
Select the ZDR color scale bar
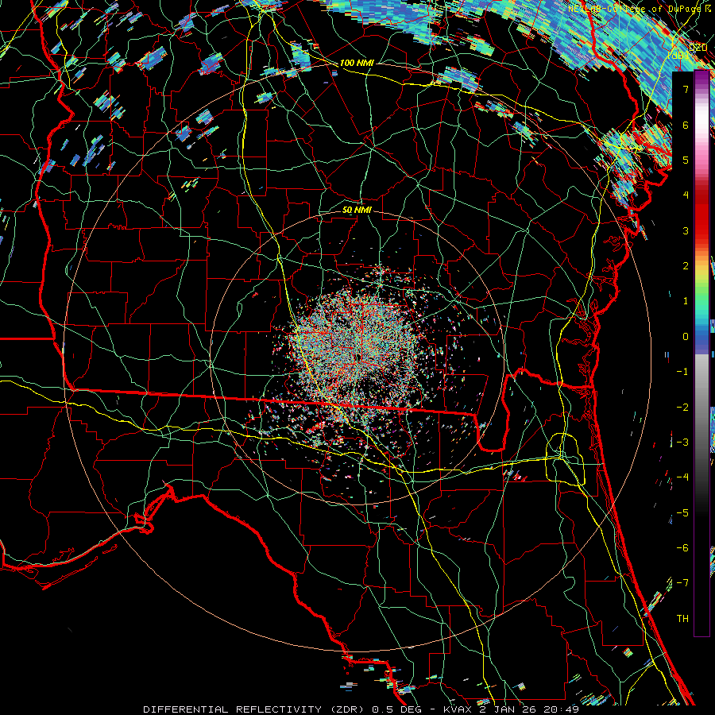[x=701, y=354]
